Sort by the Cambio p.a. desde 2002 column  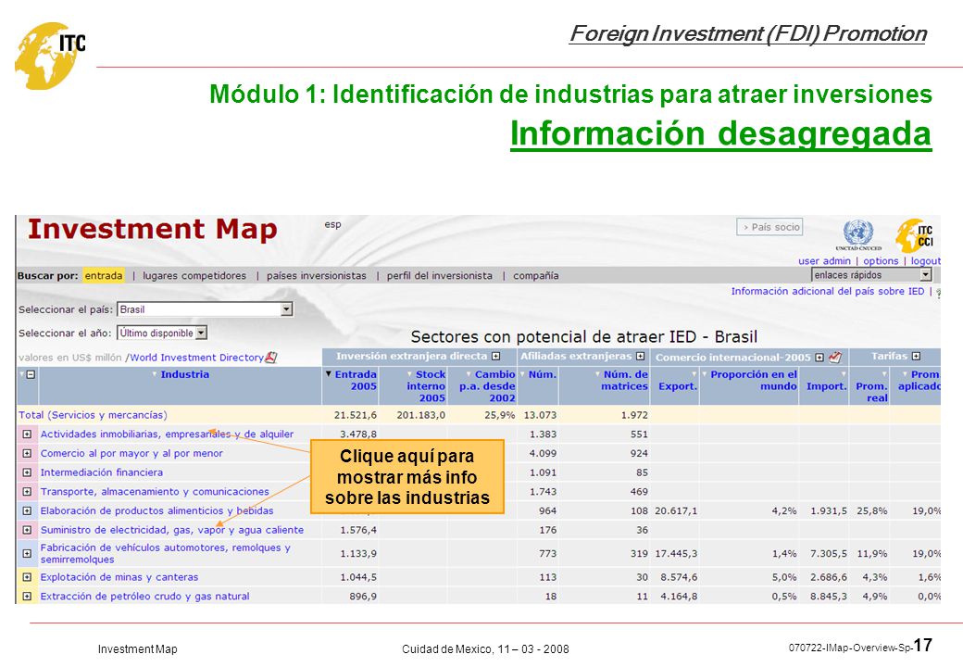click(x=487, y=386)
